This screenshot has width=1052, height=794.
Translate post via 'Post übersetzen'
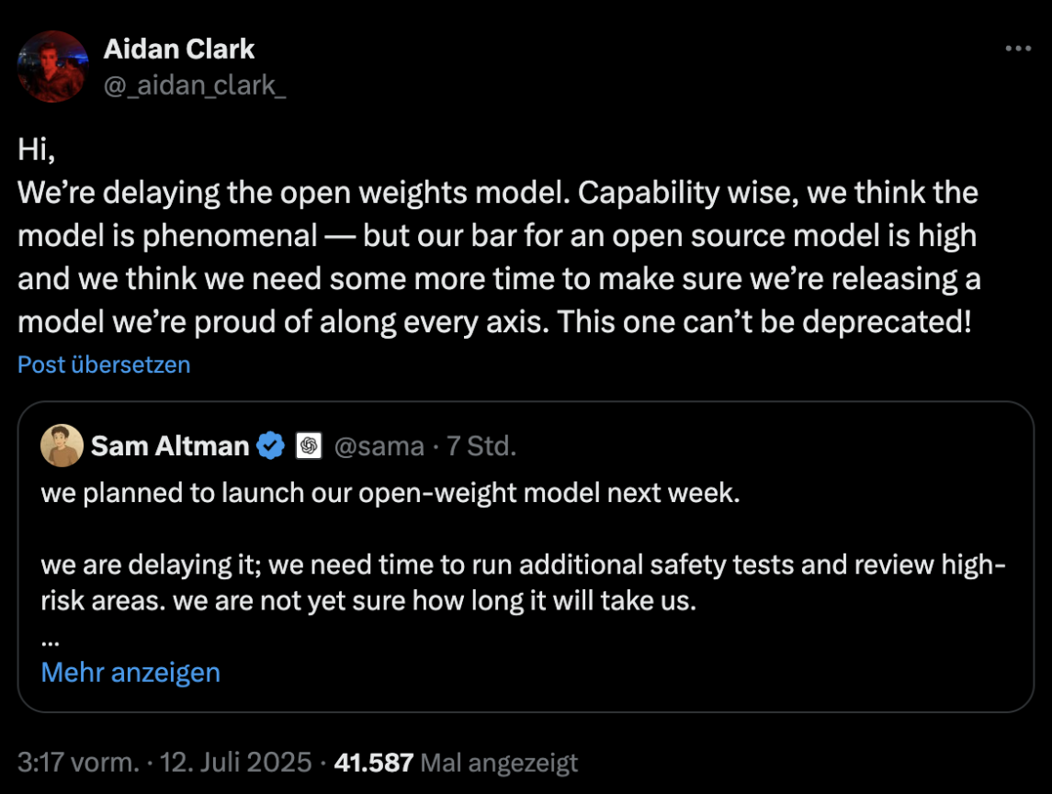104,364
